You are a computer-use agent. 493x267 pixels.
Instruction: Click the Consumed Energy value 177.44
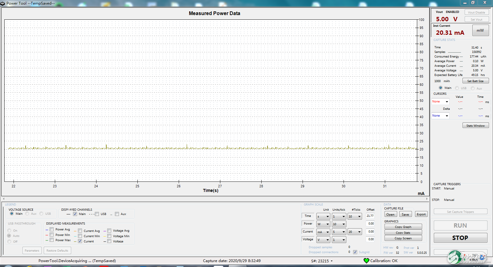(474, 57)
